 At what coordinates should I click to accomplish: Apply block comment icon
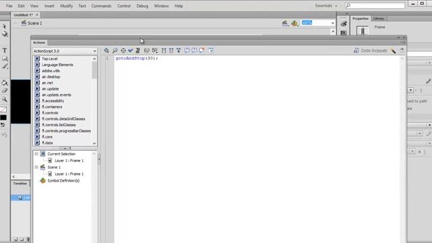(187, 51)
